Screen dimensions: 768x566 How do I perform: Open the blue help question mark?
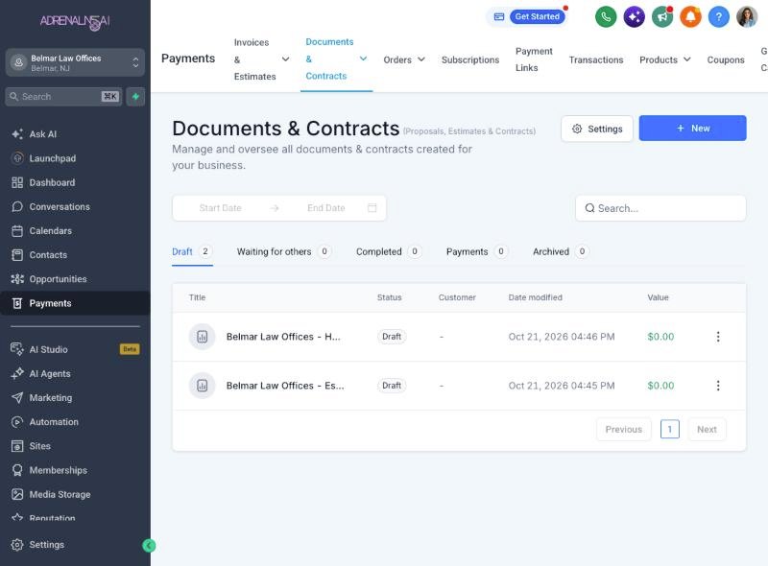tap(718, 17)
